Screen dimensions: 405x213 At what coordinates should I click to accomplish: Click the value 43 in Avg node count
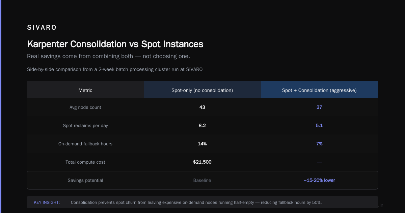(202, 107)
